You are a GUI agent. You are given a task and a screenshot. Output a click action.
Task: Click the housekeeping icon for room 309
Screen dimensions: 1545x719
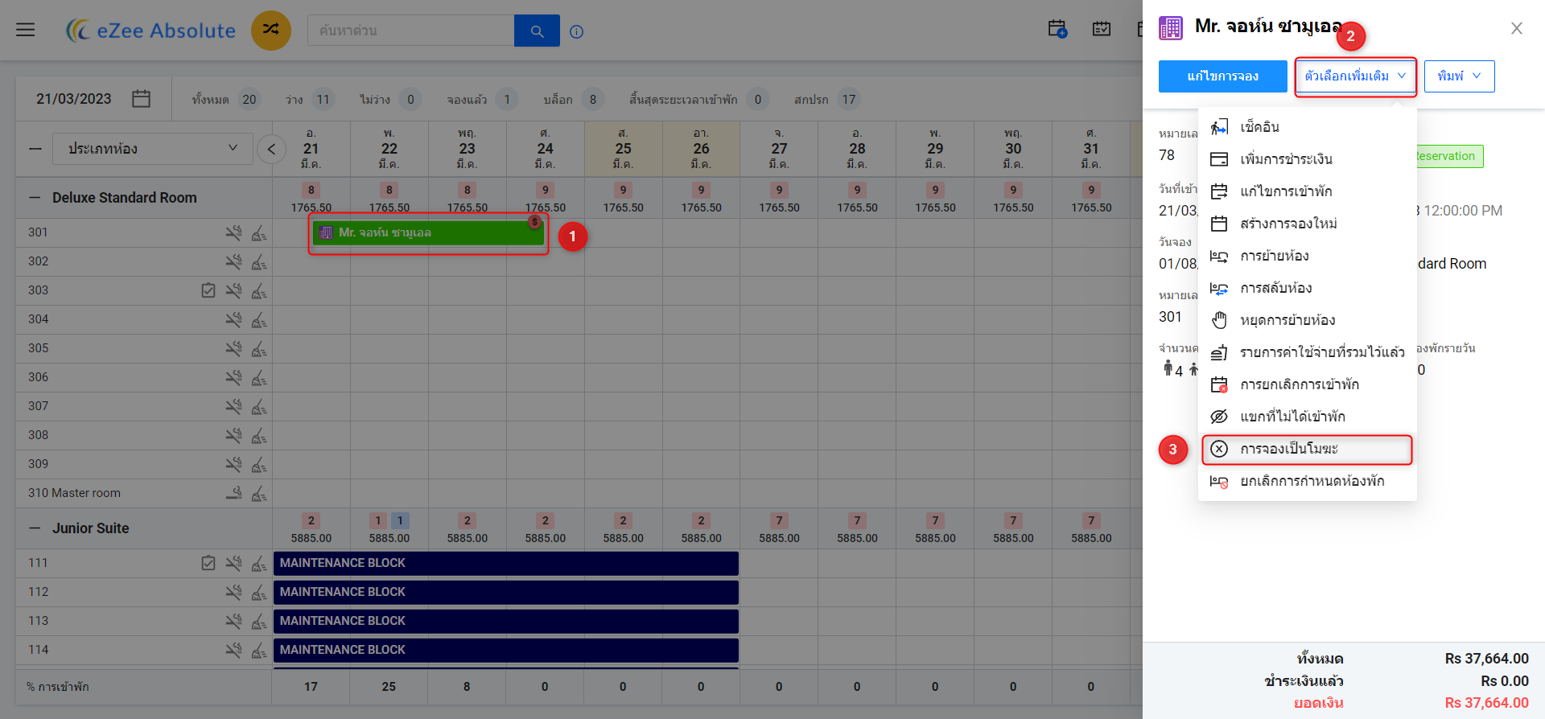pyautogui.click(x=259, y=464)
